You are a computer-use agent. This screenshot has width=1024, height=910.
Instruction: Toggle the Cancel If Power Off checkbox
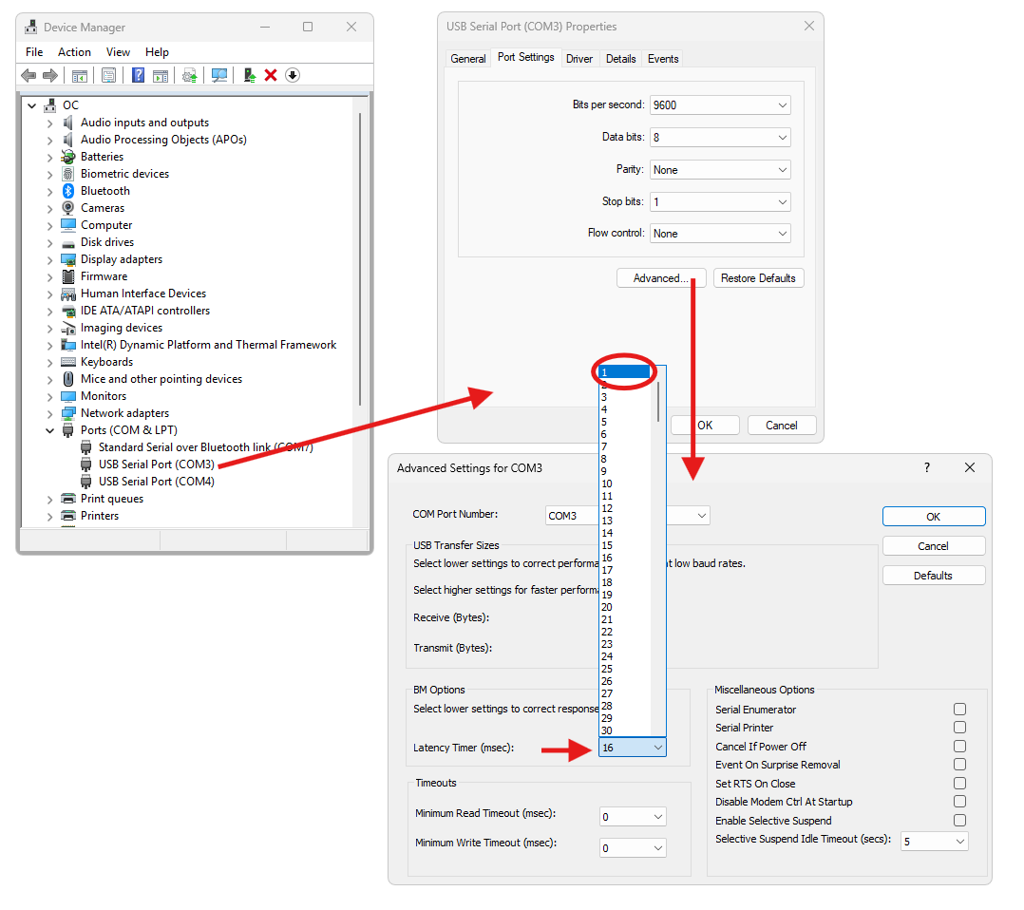coord(959,746)
